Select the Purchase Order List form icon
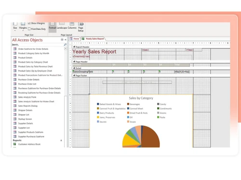The image size is (241, 180). (15, 84)
